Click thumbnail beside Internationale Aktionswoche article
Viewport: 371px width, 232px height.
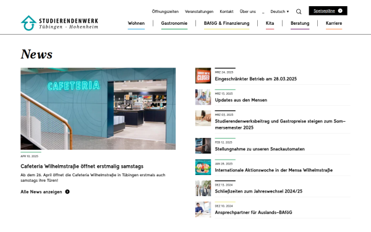(203, 167)
